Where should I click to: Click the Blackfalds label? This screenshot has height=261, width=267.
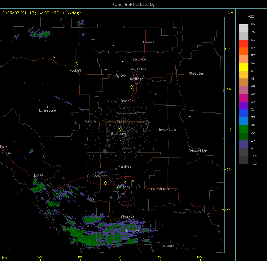tap(137, 69)
